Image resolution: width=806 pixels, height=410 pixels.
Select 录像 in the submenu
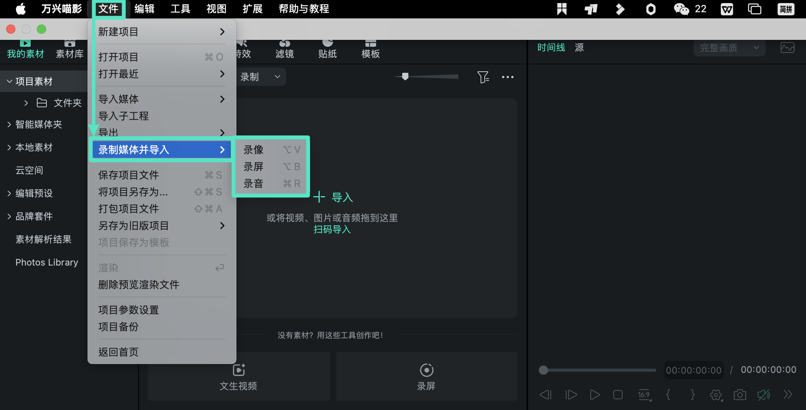[x=271, y=150]
